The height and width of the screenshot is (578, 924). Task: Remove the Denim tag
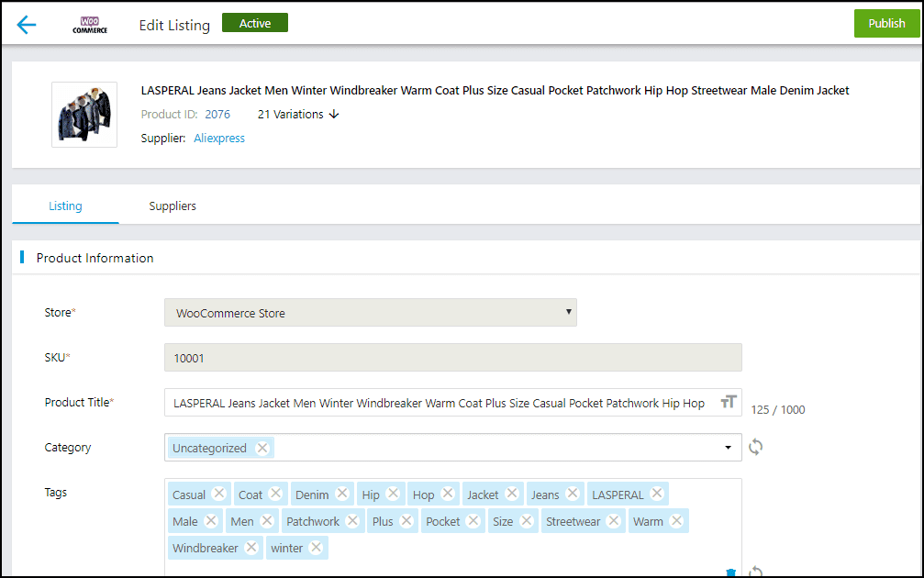pyautogui.click(x=342, y=494)
